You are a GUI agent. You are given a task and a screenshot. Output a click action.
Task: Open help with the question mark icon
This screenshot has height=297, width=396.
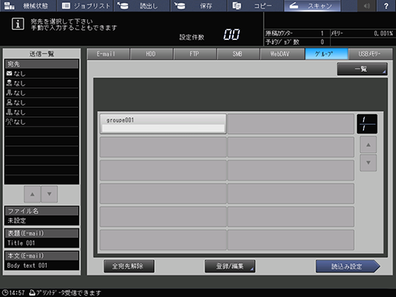pyautogui.click(x=386, y=5)
